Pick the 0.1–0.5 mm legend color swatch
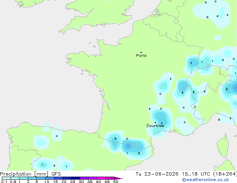237x183 pixels. 6,178
